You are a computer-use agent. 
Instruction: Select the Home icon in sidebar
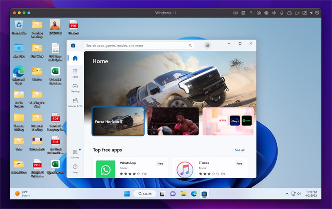tap(75, 58)
